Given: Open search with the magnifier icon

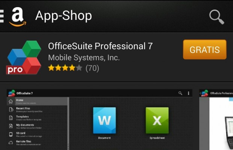Looking at the screenshot, I should [217, 17].
